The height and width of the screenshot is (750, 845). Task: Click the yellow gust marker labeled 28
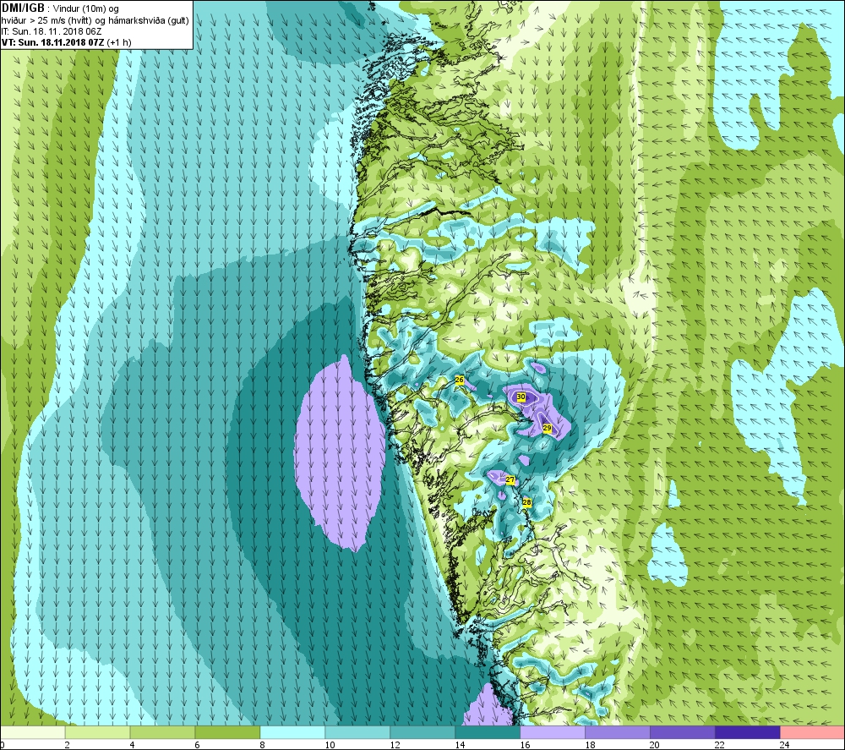[x=526, y=502]
